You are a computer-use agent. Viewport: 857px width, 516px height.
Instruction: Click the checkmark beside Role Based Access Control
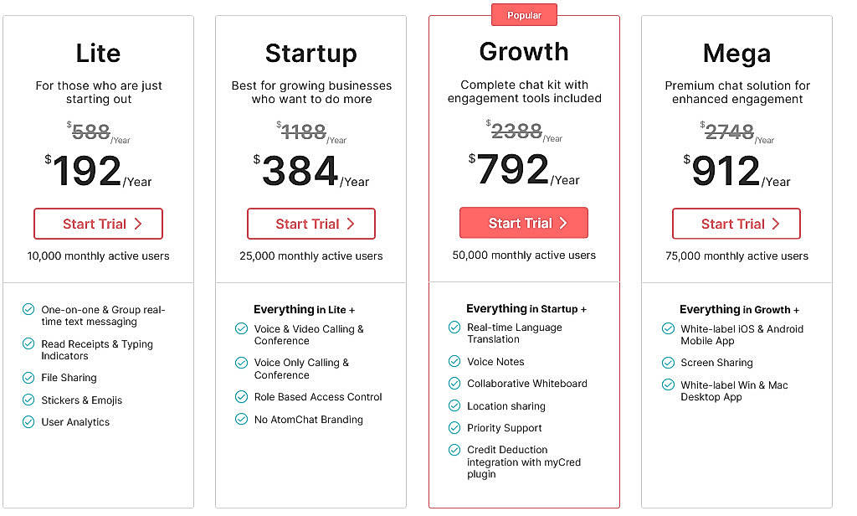241,397
